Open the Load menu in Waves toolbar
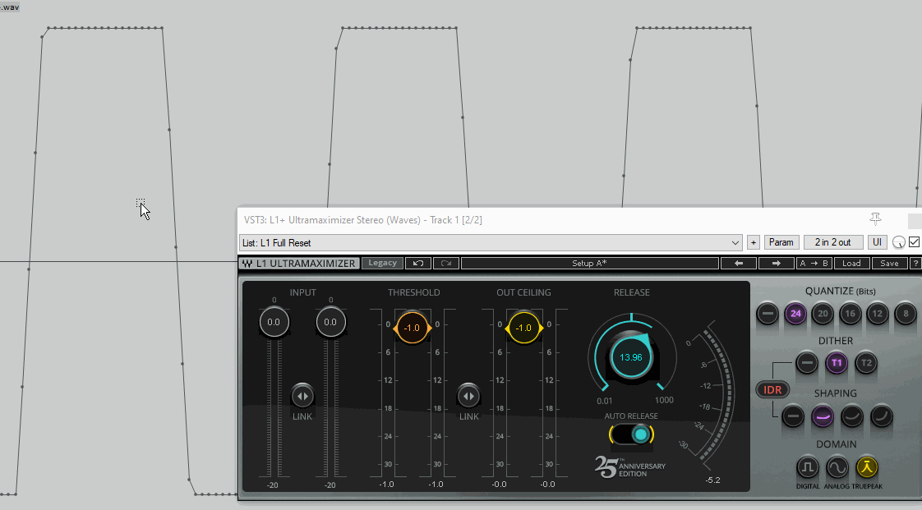Screen dimensions: 922x510 (851, 264)
